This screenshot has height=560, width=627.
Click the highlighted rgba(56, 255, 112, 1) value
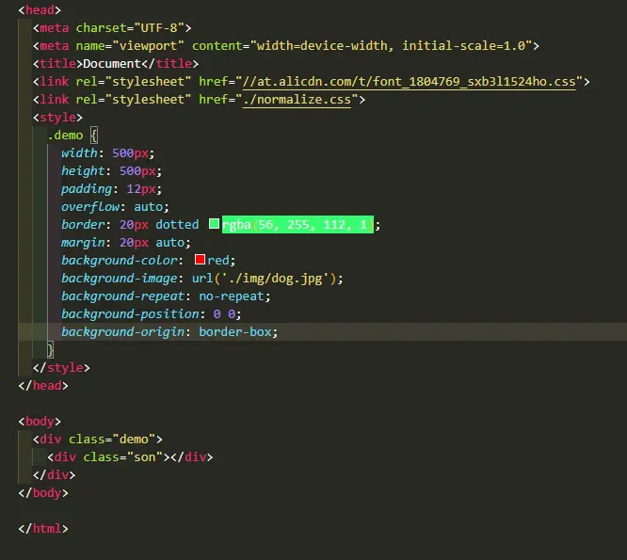297,224
